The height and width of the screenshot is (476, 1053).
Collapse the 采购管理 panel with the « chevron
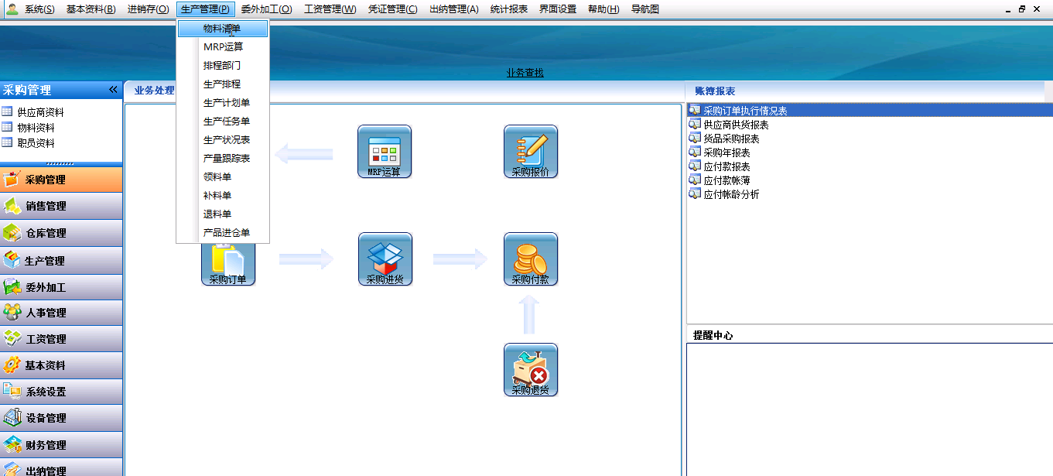click(112, 89)
